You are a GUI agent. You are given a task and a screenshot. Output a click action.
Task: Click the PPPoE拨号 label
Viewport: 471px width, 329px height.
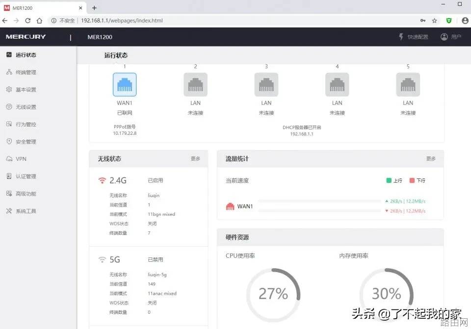click(x=125, y=127)
